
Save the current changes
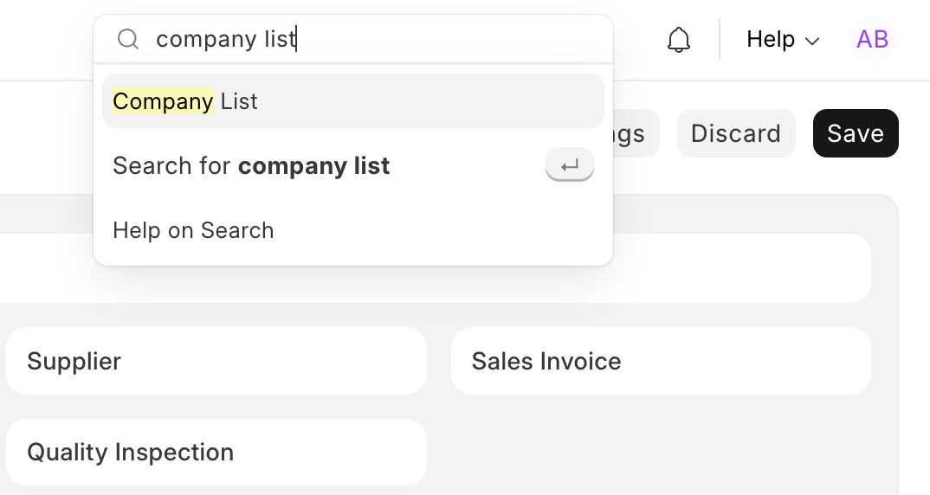click(x=856, y=133)
